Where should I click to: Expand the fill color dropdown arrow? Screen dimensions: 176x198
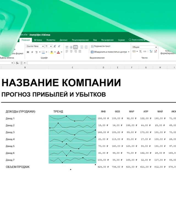tap(55, 52)
